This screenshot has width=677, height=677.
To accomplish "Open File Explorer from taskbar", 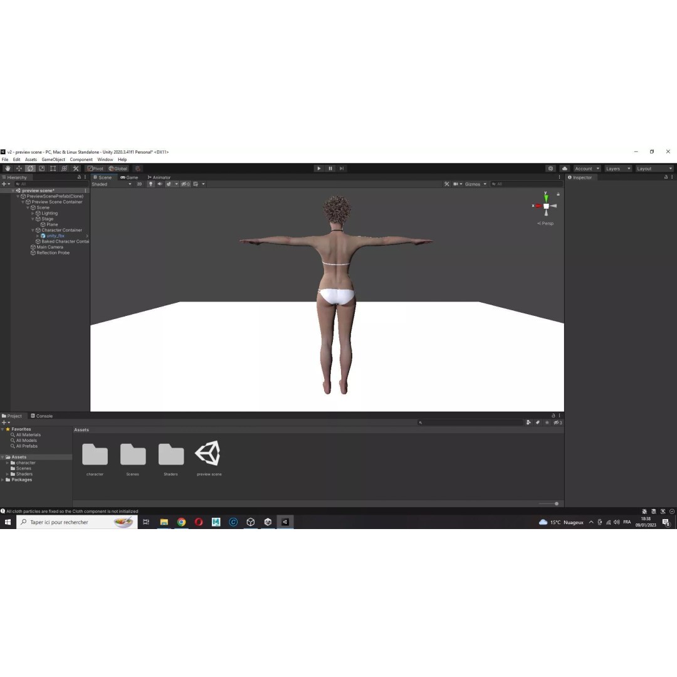I will [164, 522].
